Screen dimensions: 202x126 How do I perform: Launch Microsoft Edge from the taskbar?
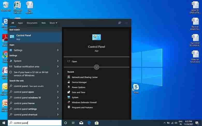click(x=89, y=123)
